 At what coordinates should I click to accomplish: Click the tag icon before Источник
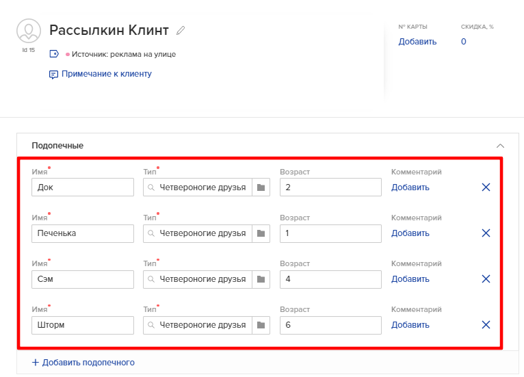point(54,54)
